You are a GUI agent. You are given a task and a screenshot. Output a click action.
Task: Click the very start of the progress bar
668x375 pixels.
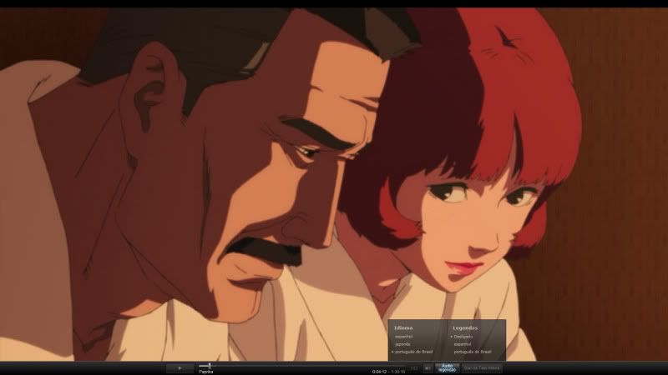(x=199, y=365)
